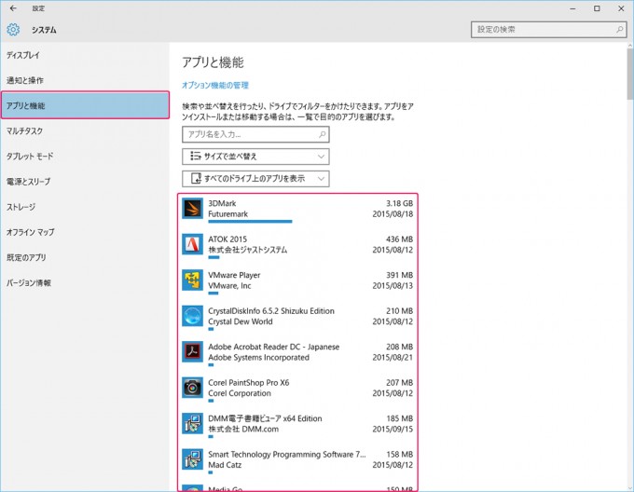This screenshot has height=492, width=634.
Task: Open the すべてのドライブ上のアプリを表示 dropdown
Action: click(255, 179)
